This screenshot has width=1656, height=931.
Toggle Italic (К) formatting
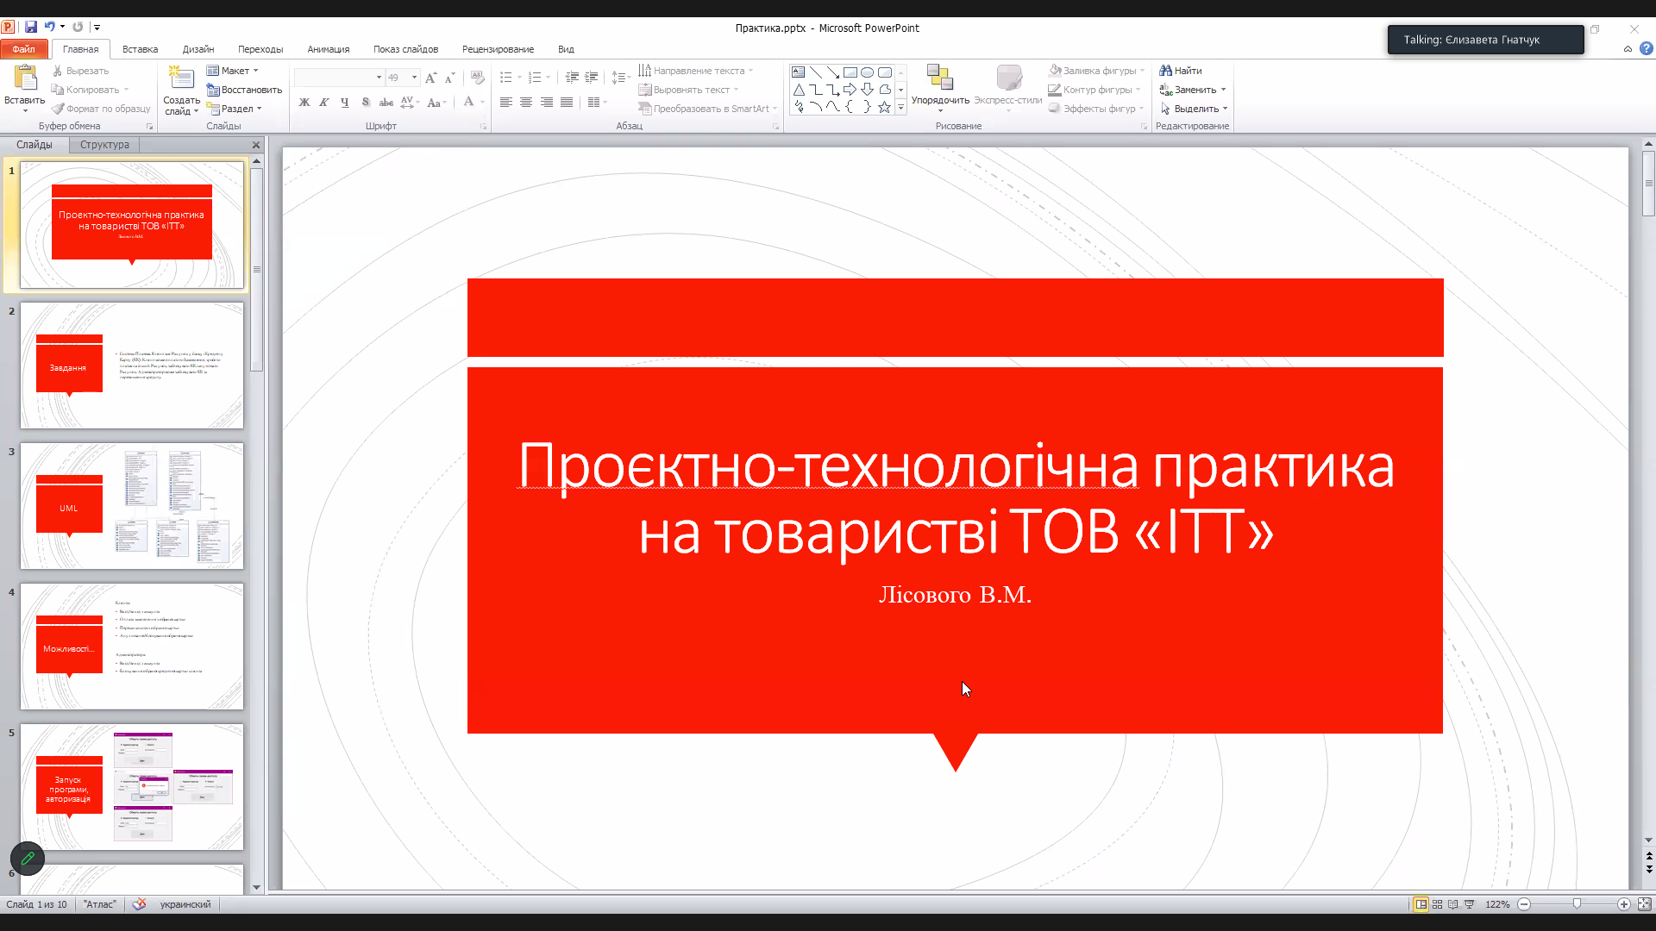click(324, 103)
